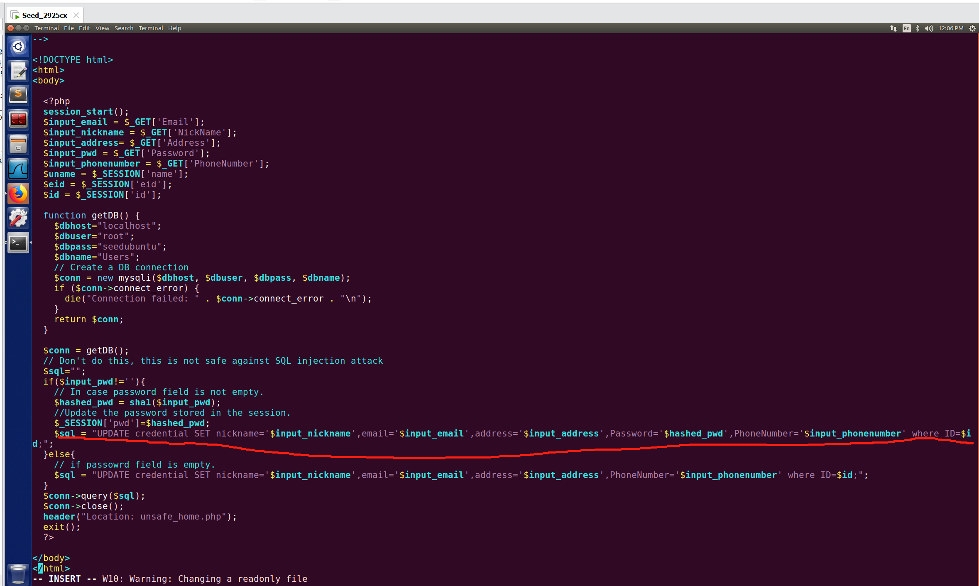This screenshot has width=979, height=586.
Task: Place cursor on session_start() line
Action: tap(86, 112)
